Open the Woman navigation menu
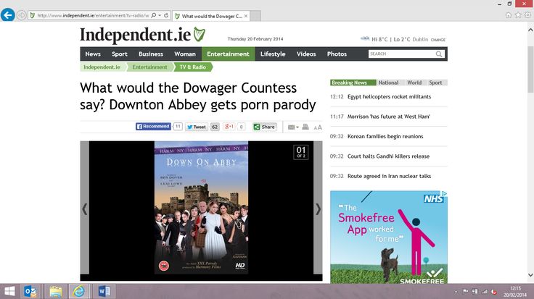Image resolution: width=534 pixels, height=299 pixels. point(185,54)
